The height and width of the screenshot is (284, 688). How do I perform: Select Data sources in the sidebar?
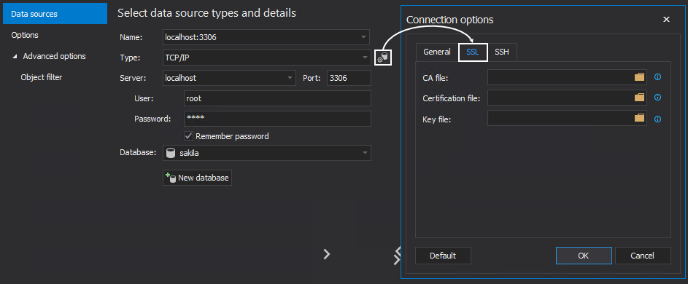tap(55, 14)
